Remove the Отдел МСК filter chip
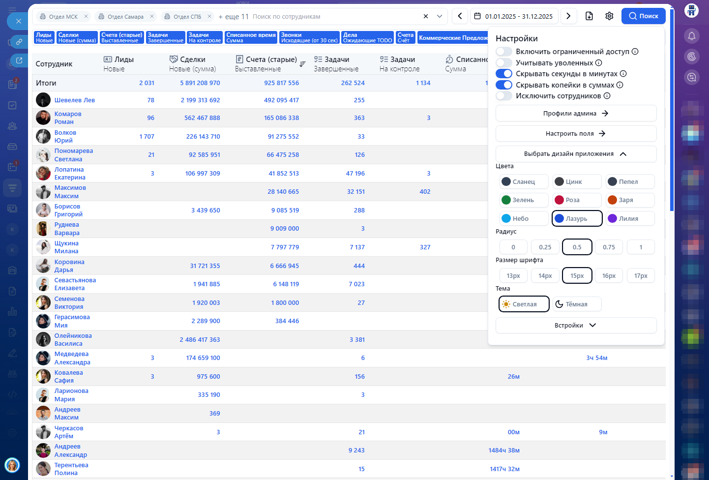This screenshot has height=480, width=709. pyautogui.click(x=86, y=16)
